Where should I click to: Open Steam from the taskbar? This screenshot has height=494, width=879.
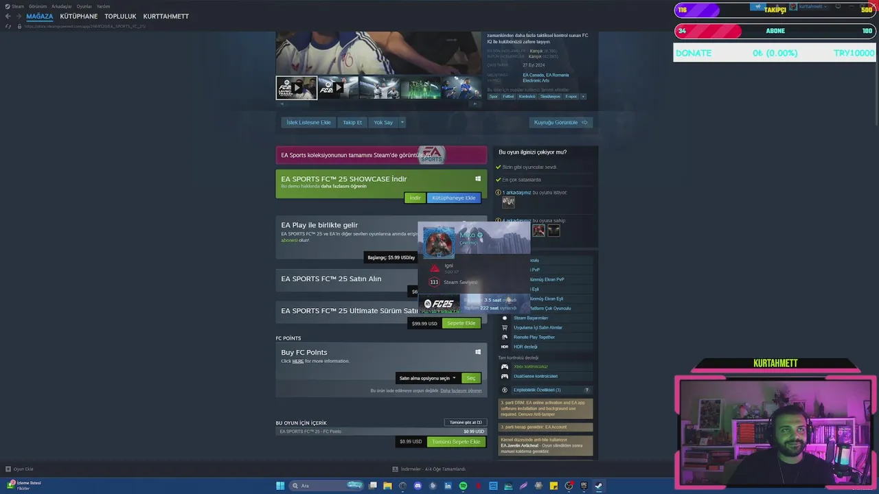click(x=599, y=486)
